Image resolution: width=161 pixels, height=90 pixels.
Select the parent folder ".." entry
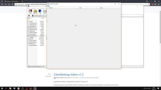(29, 20)
